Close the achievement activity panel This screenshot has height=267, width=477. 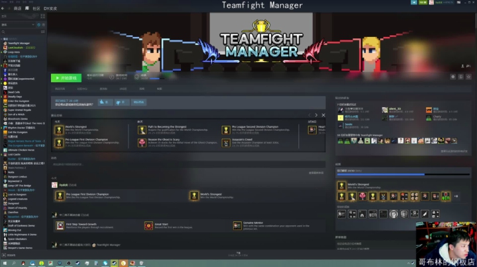click(x=323, y=115)
